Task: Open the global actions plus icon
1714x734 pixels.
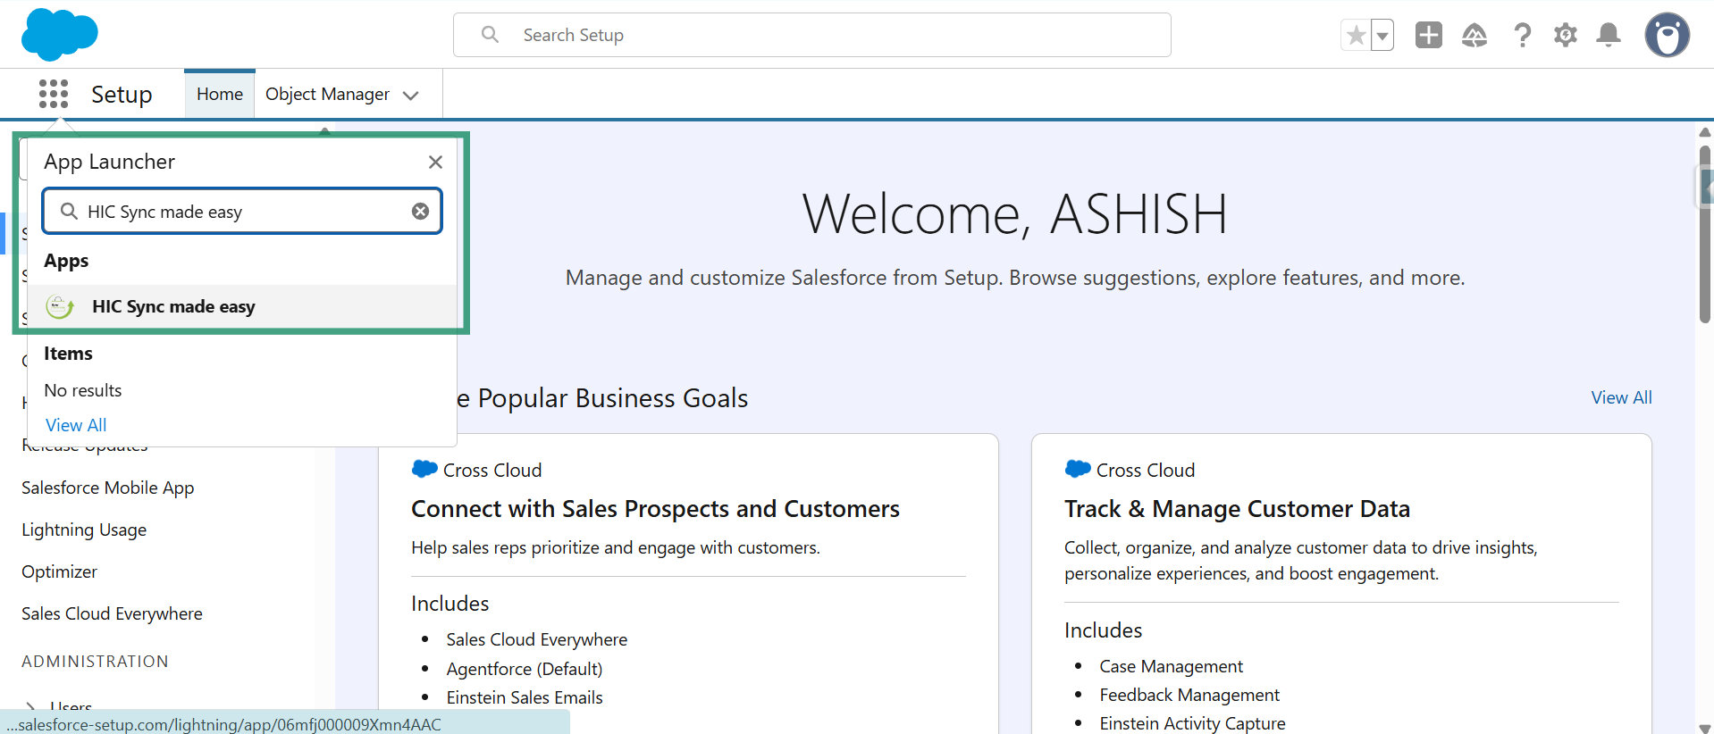Action: point(1428,36)
